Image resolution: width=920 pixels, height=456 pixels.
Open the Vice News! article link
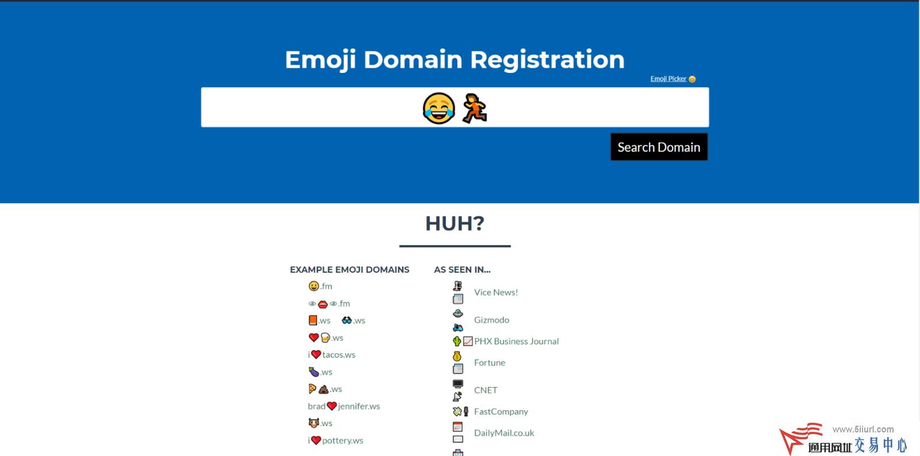pos(496,292)
